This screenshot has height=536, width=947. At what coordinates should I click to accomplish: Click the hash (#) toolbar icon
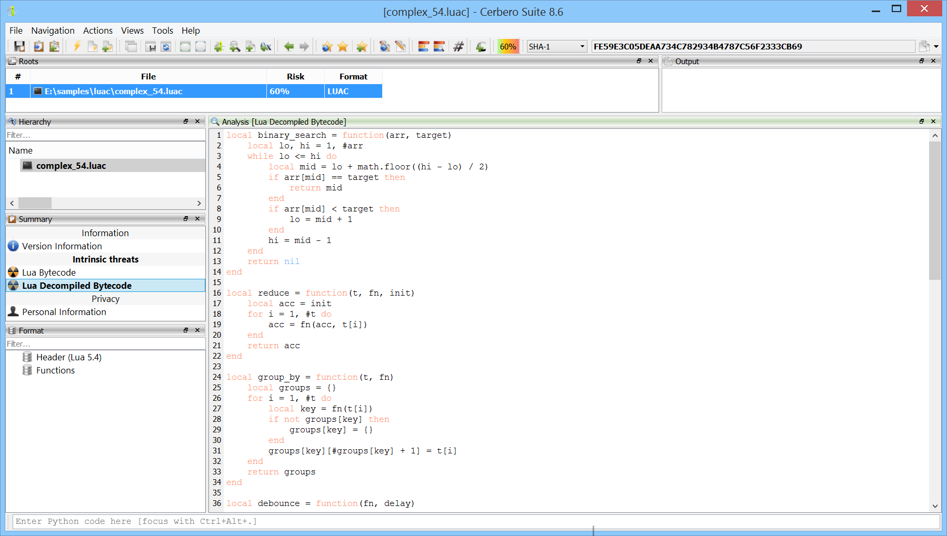click(x=458, y=47)
